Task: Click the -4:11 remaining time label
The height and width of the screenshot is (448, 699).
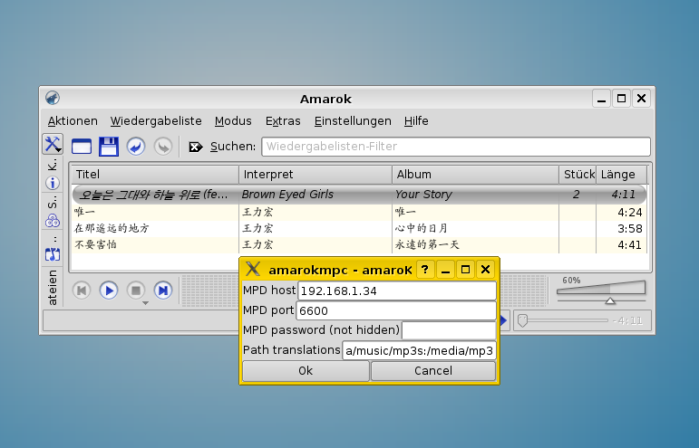Action: (627, 320)
